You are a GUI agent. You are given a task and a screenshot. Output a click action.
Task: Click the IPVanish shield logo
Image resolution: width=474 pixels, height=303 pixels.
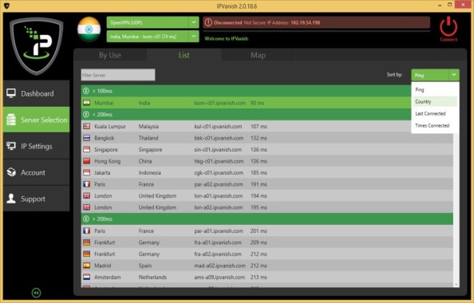pos(37,45)
